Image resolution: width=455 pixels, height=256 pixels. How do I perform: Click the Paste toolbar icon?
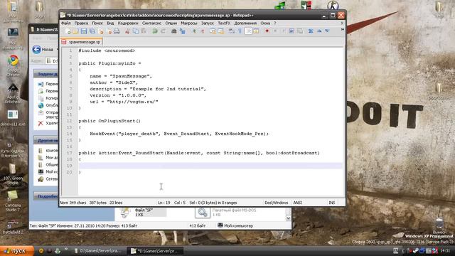(x=144, y=31)
